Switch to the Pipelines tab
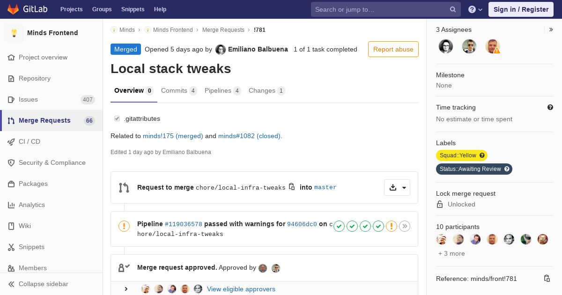This screenshot has width=562, height=295. [223, 91]
